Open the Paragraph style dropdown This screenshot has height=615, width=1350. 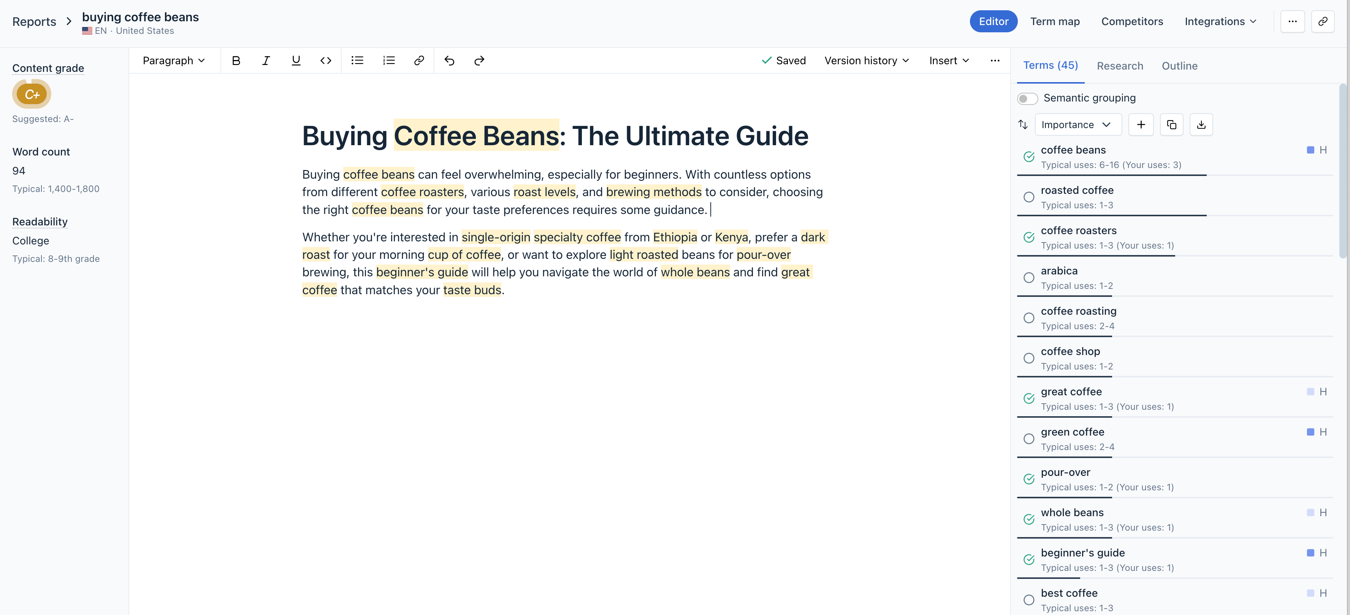[x=173, y=61]
